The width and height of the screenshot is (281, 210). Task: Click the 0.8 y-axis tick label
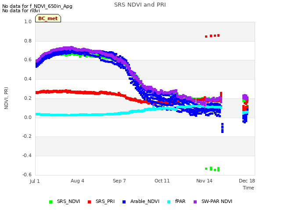[x=28, y=41]
